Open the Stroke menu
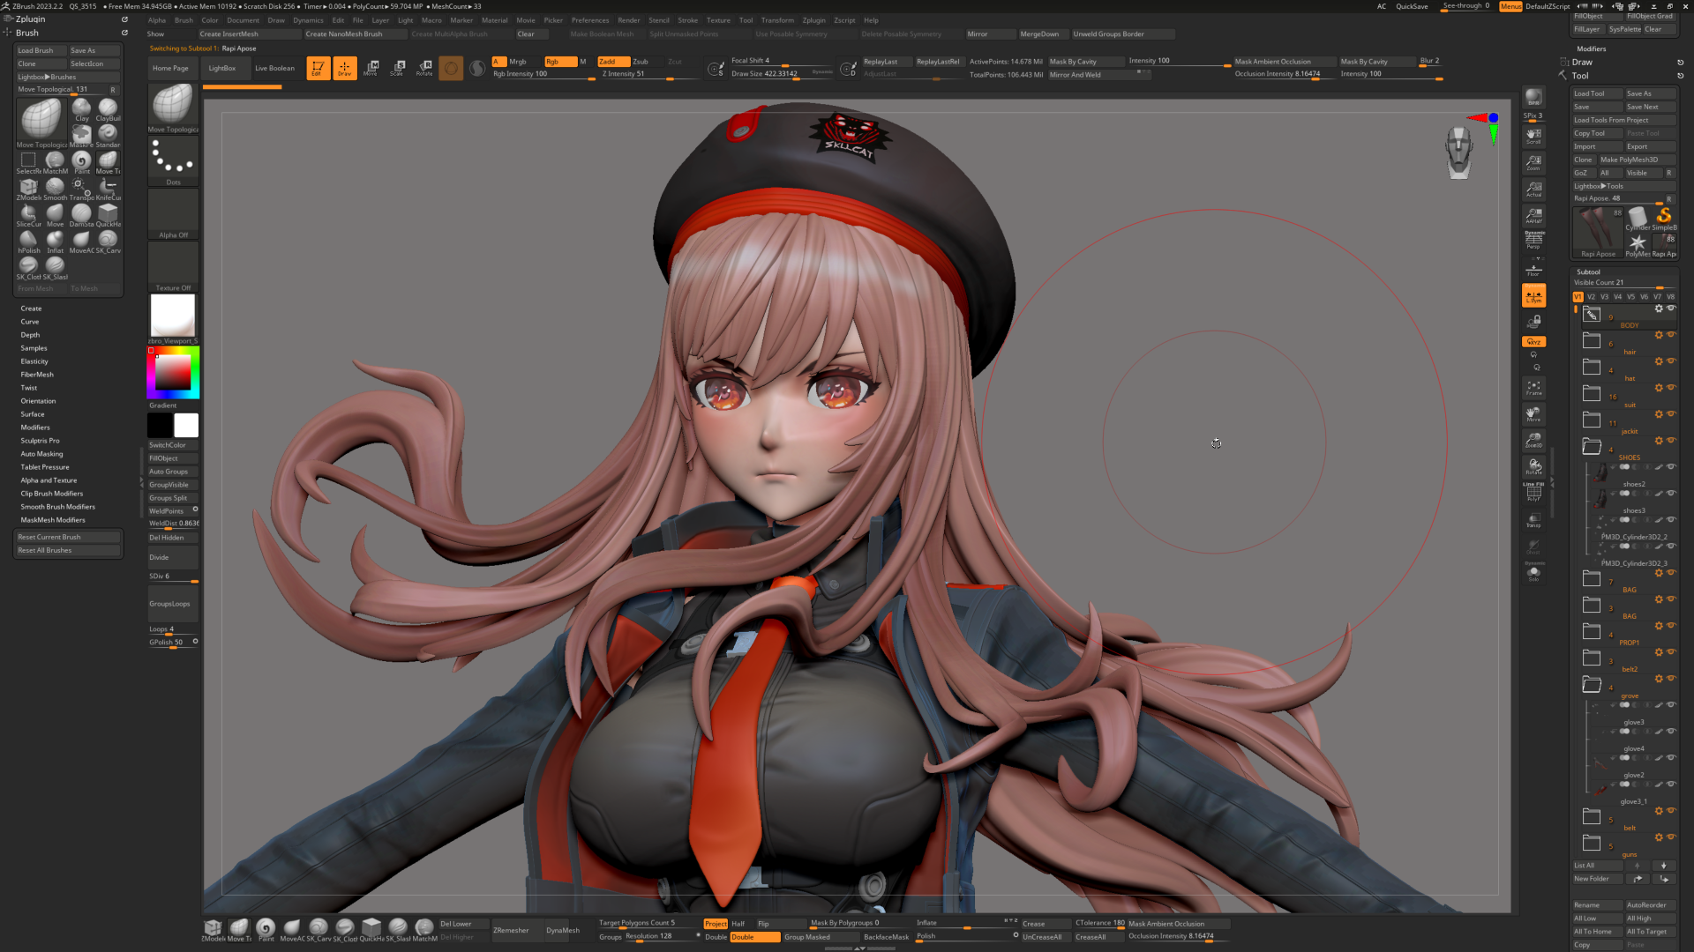 (x=687, y=20)
